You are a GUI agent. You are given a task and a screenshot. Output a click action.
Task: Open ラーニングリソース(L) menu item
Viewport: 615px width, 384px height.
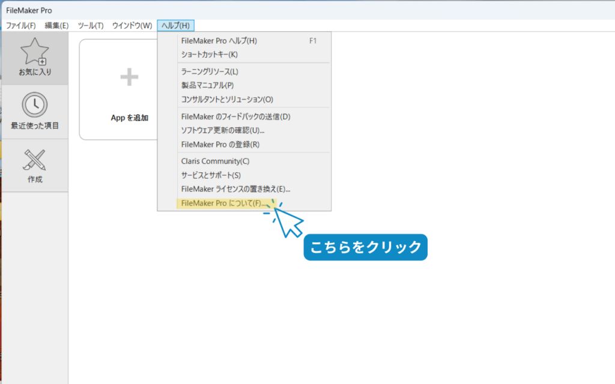point(210,71)
